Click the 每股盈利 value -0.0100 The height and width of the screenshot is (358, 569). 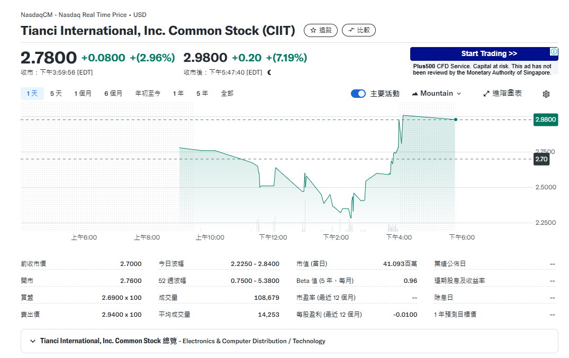[405, 315]
